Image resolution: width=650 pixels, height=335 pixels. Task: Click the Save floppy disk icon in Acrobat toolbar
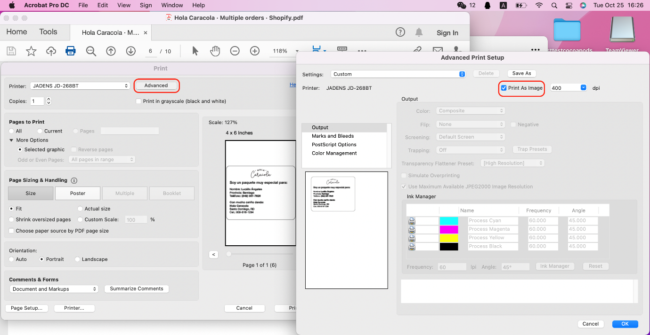click(x=11, y=51)
